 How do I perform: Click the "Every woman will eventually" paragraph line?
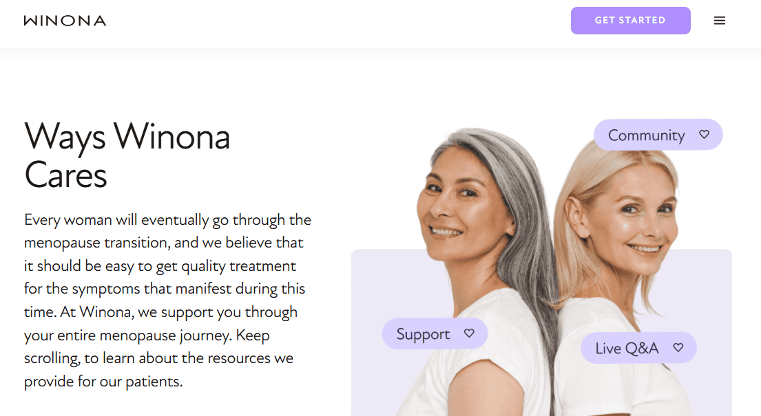tap(167, 220)
